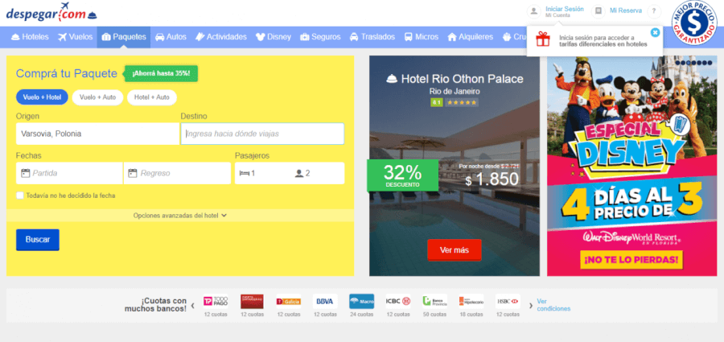Screen dimensions: 724x342
Task: Check 'Todavía no he decidido la fecha'
Action: [x=20, y=196]
